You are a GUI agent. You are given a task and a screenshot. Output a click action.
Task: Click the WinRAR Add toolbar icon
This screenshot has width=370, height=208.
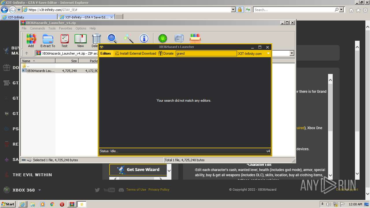[x=31, y=40]
